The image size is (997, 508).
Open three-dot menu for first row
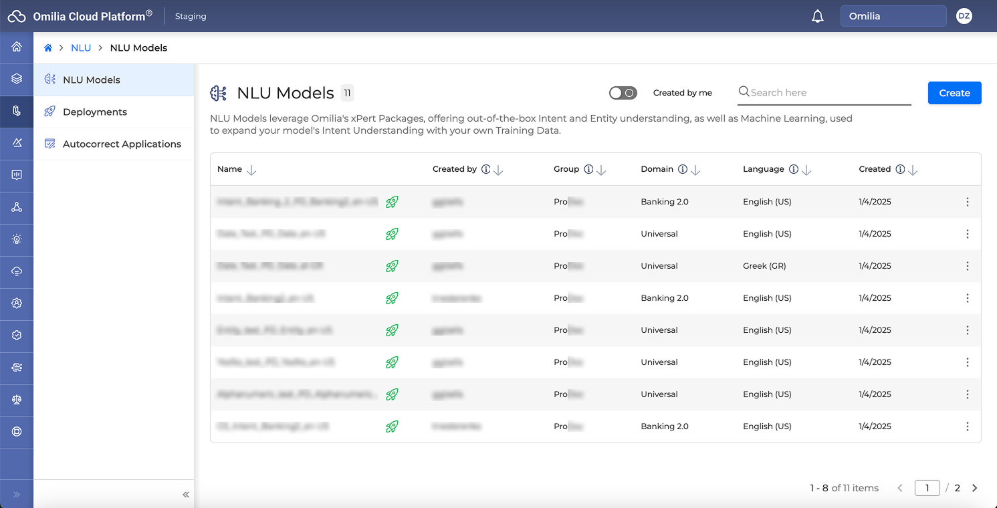point(967,202)
